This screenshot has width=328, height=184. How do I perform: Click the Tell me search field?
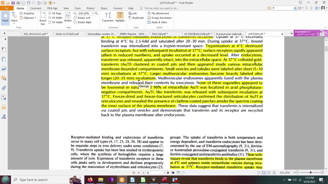tap(161, 8)
